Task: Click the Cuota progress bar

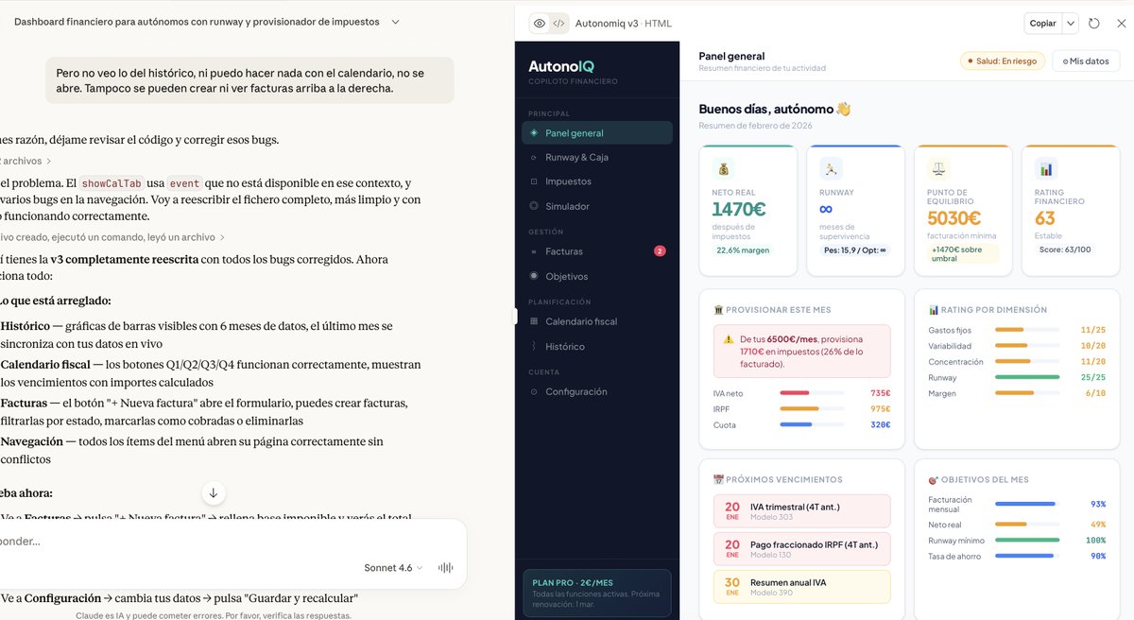Action: (x=813, y=425)
